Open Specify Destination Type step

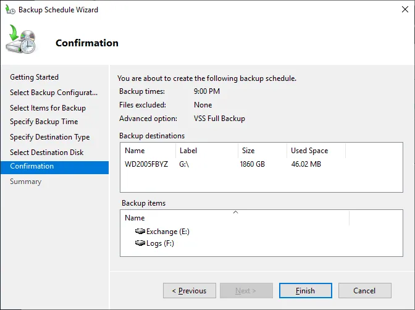[49, 137]
